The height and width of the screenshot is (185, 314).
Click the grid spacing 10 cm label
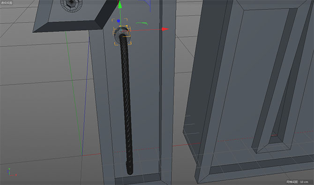298,182
